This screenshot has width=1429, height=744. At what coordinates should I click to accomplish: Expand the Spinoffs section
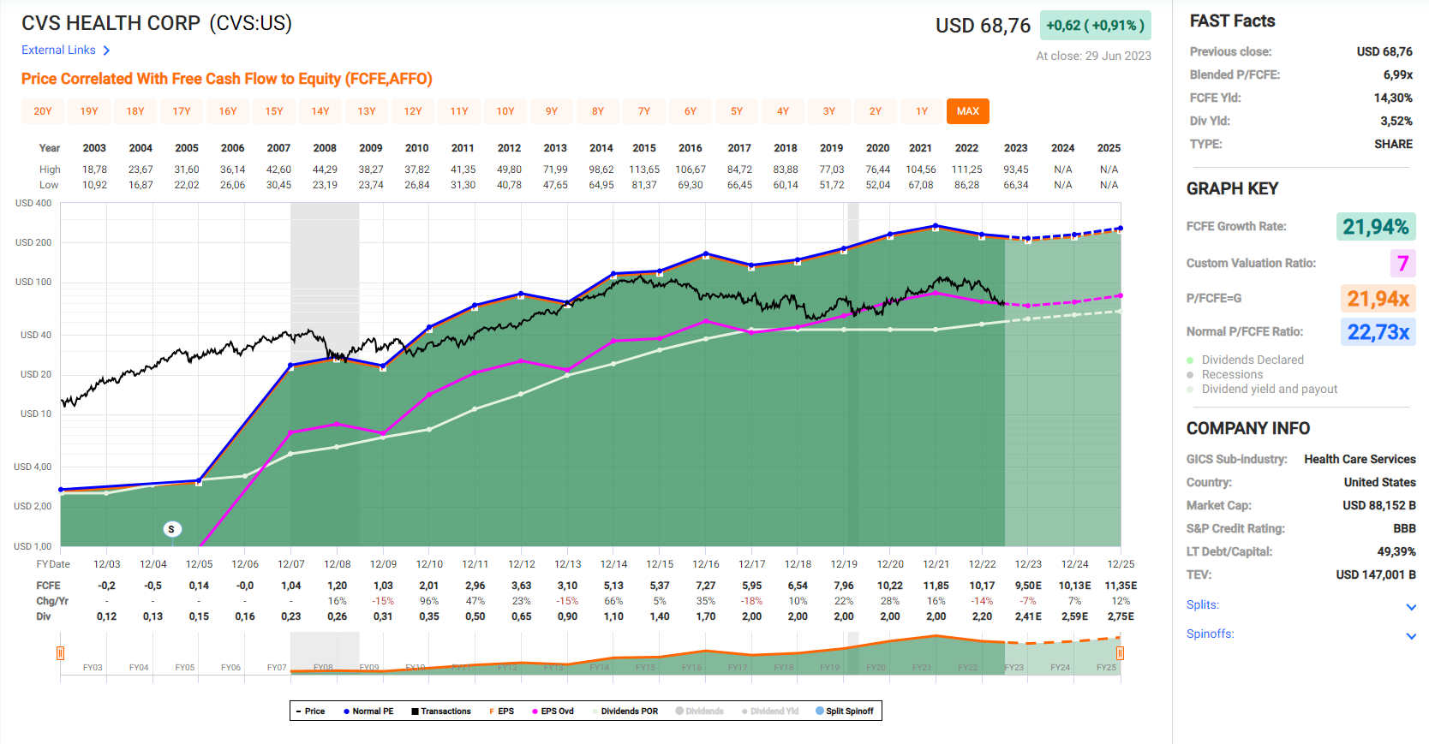click(x=1411, y=635)
